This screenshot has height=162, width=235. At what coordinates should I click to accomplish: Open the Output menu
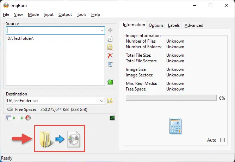(x=65, y=14)
